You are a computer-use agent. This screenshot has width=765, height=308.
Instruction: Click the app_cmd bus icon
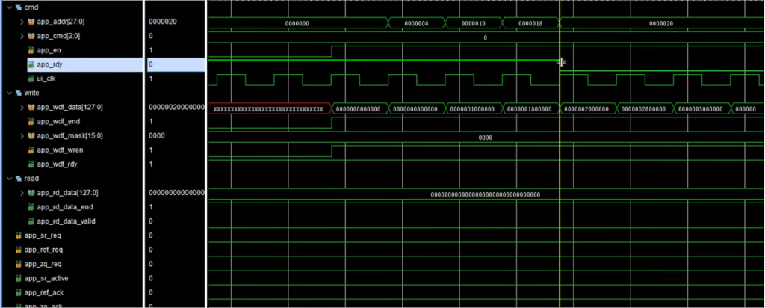pyautogui.click(x=31, y=36)
